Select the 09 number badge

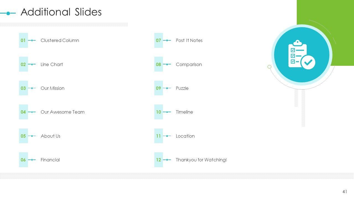[x=158, y=88]
